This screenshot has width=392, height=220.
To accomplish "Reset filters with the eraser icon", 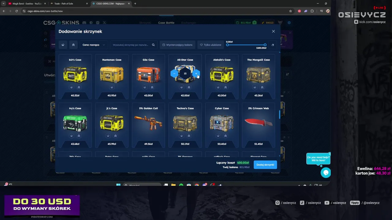I will [x=273, y=45].
